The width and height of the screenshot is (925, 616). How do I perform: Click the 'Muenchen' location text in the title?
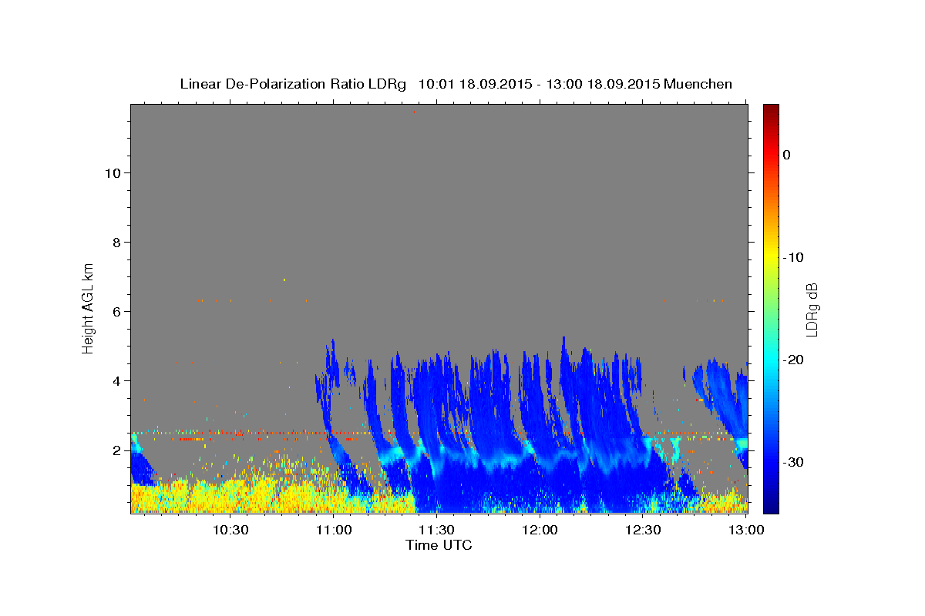click(698, 84)
